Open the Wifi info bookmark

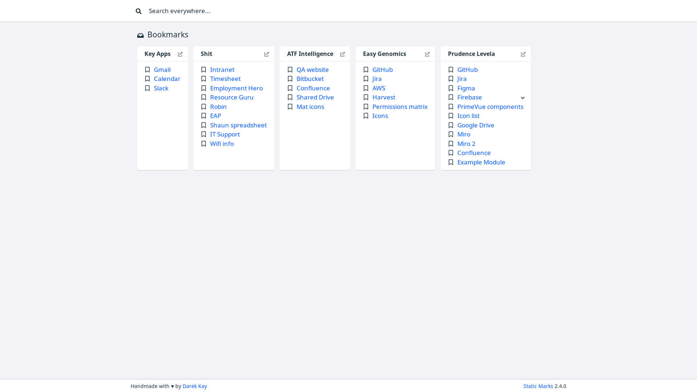coord(222,144)
